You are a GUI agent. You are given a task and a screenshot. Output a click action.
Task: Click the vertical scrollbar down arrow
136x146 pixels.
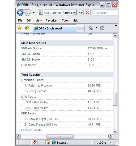coord(115,132)
